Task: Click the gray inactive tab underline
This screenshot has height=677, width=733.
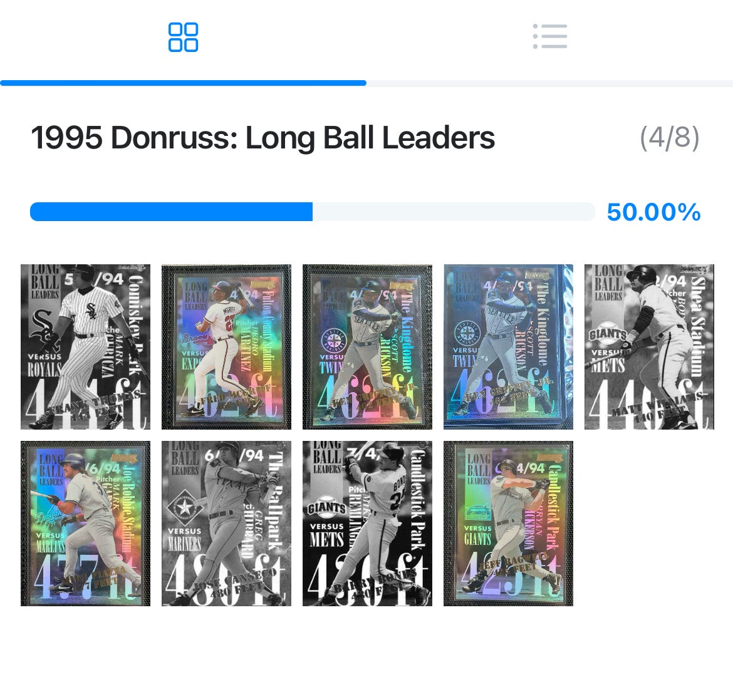Action: pos(550,83)
